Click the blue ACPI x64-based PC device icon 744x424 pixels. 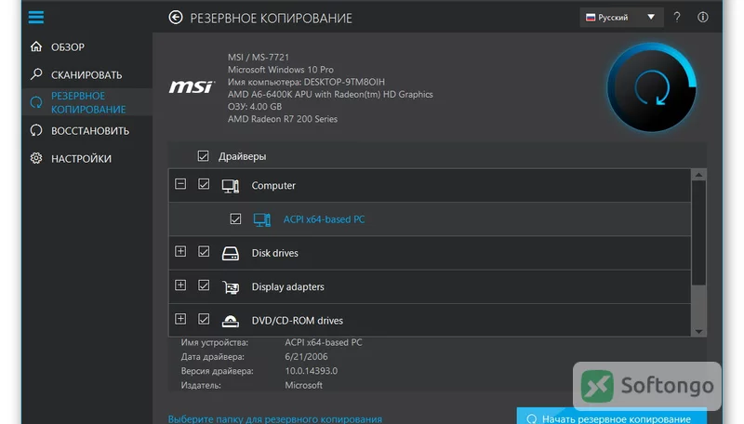pos(262,219)
